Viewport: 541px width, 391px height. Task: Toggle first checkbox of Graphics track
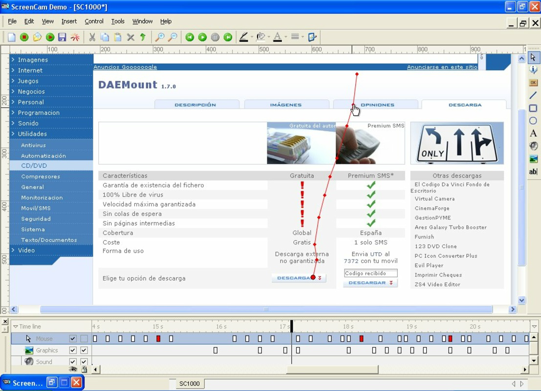pyautogui.click(x=72, y=350)
